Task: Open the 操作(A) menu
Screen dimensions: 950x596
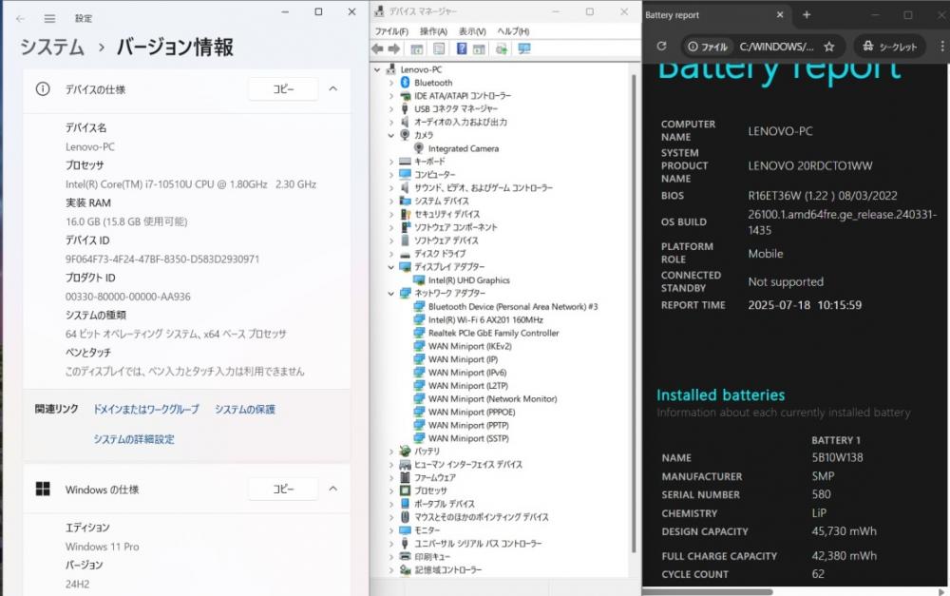Action: tap(433, 31)
